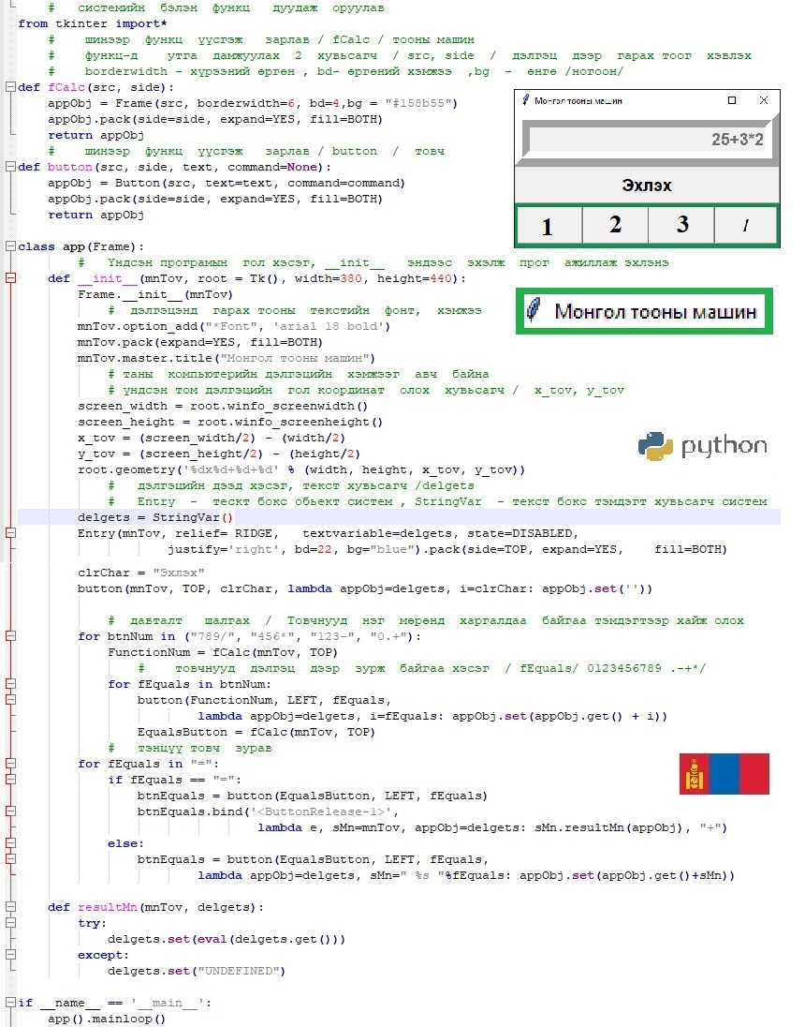Collapse the def __init__ method fold

click(x=11, y=278)
